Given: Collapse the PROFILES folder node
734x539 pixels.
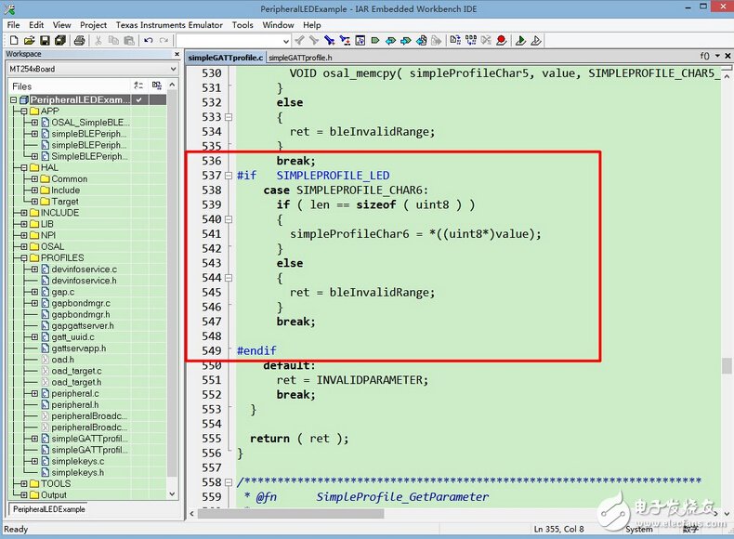Looking at the screenshot, I should click(23, 258).
